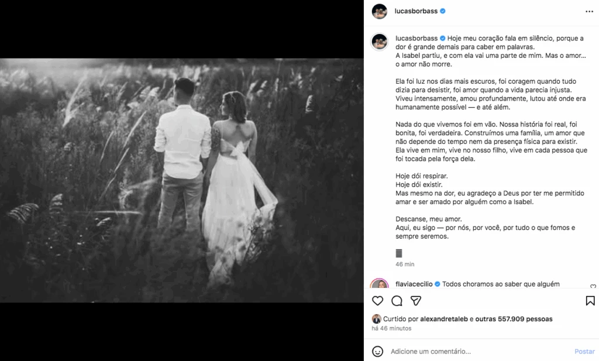This screenshot has width=599, height=361.
Task: Click the black-and-white couple photo
Action: 181,180
